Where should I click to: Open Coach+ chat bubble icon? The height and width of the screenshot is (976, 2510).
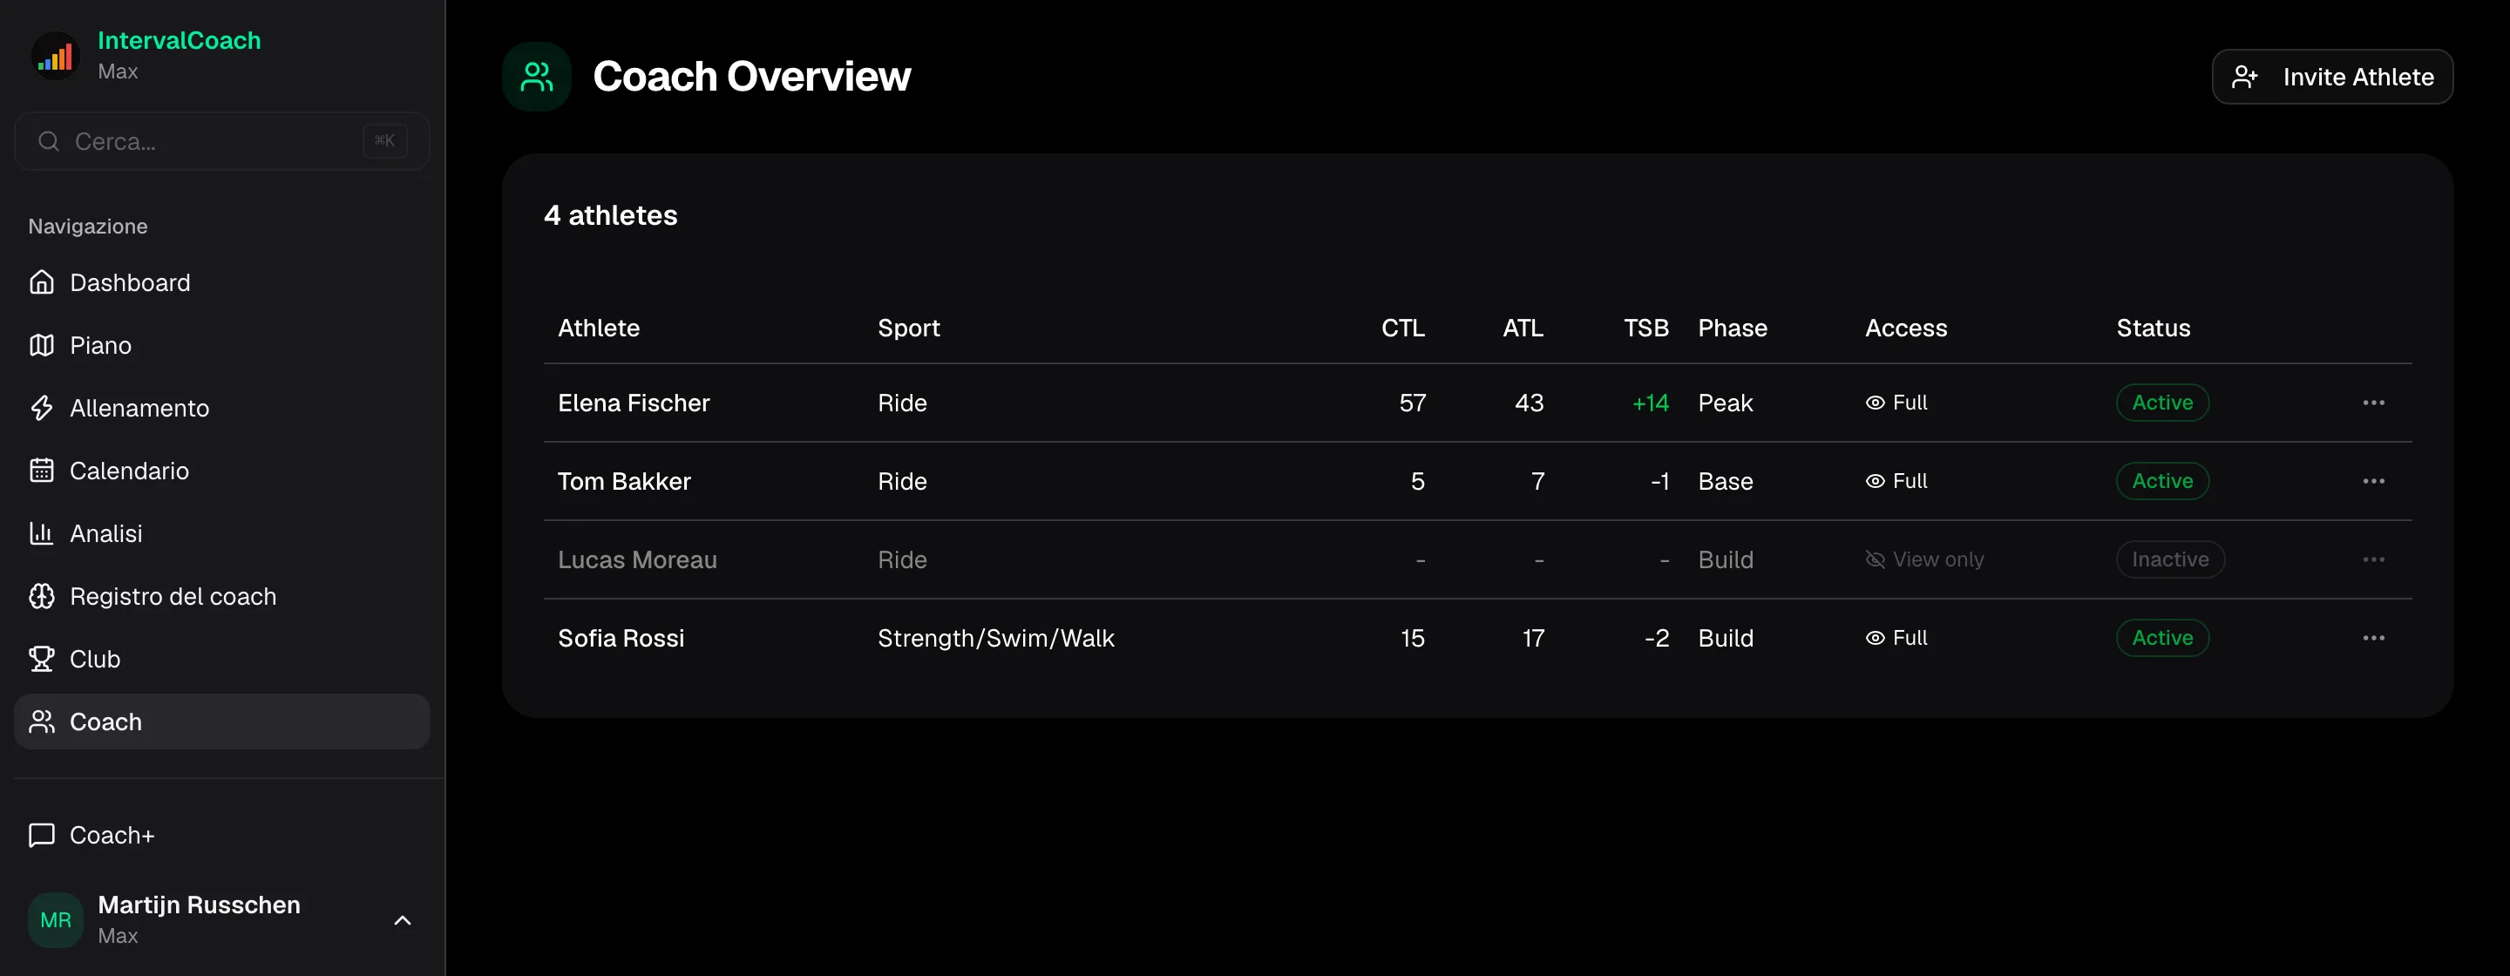42,836
